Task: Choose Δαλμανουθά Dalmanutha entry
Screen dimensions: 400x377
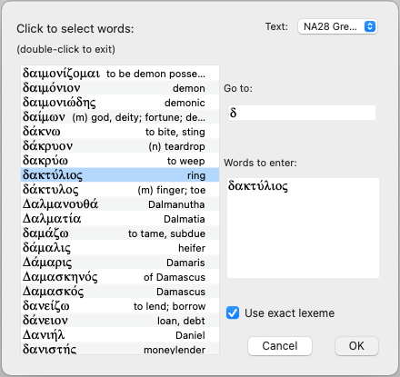Action: [x=120, y=204]
